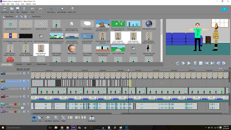231x130 pixels.
Task: Toggle Loop Playback
Action: (x=178, y=63)
